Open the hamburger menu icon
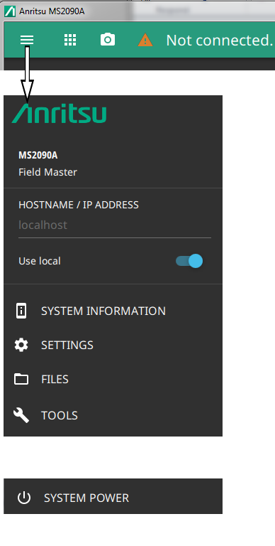Viewport: 275px width, 546px height. (x=27, y=40)
